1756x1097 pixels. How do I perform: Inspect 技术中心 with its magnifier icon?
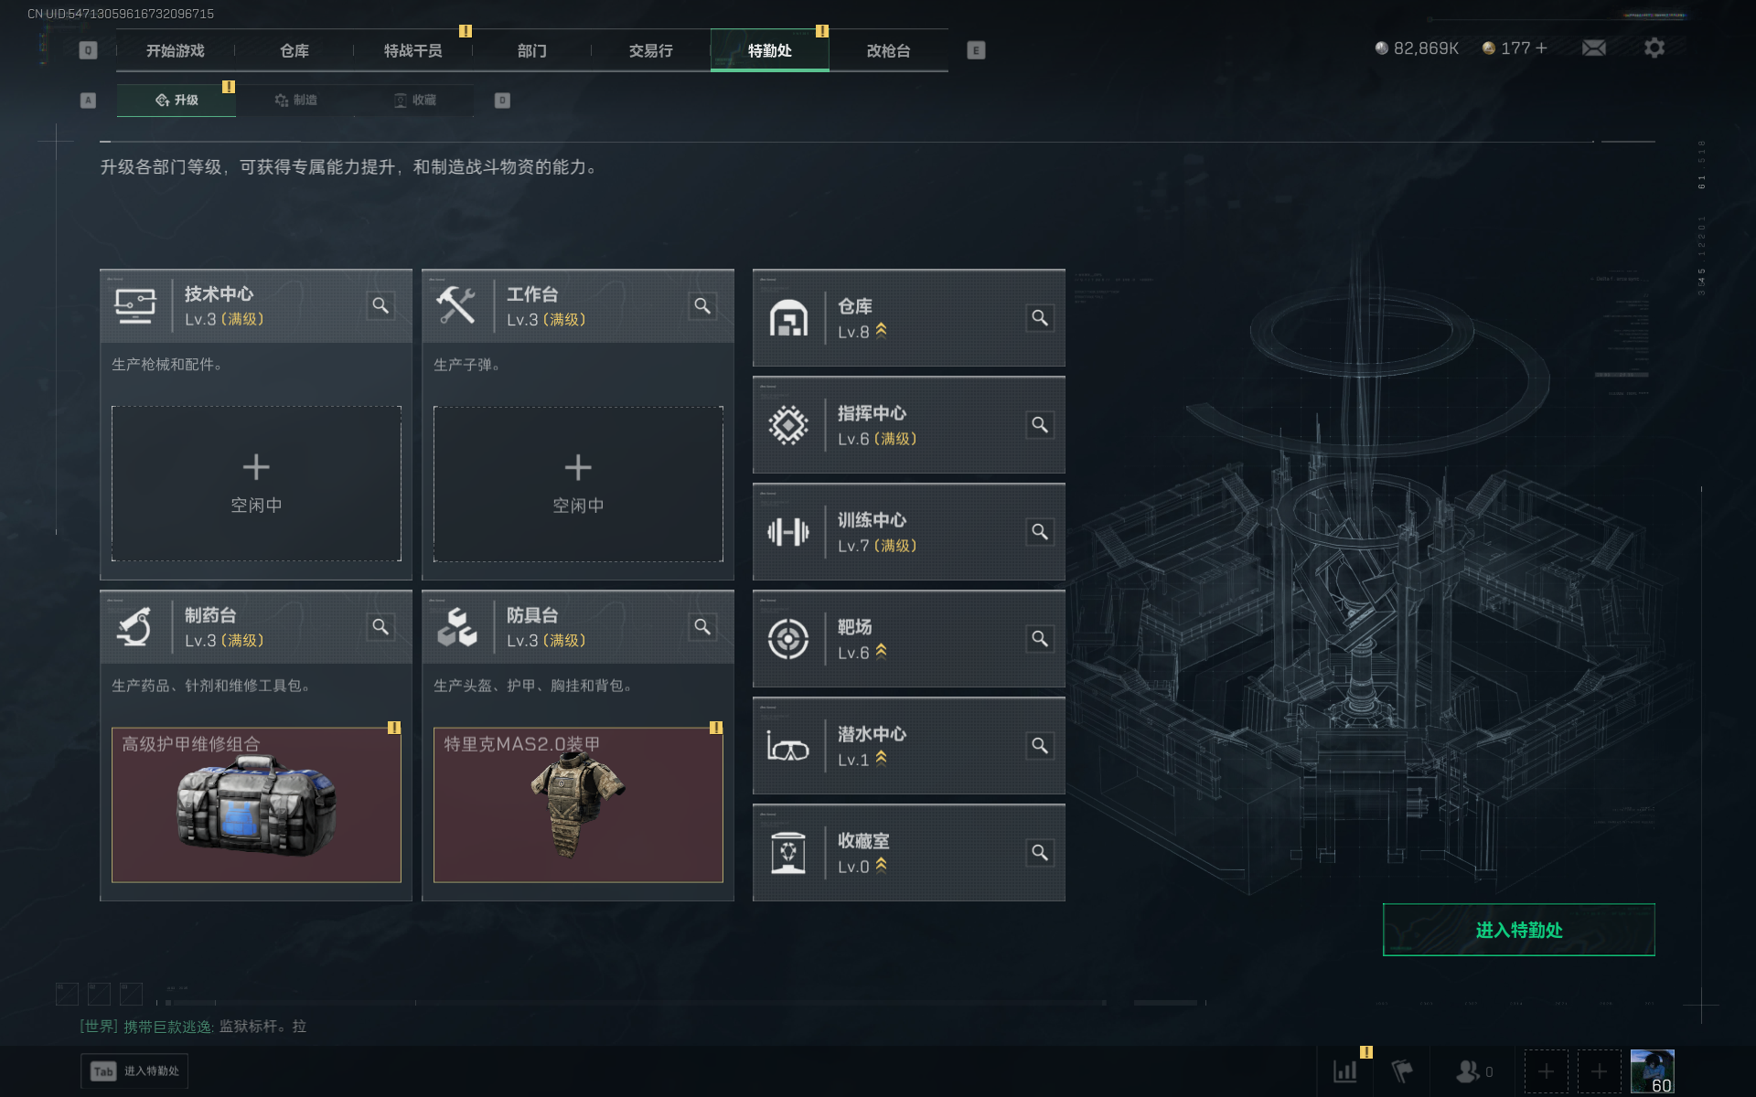[380, 305]
